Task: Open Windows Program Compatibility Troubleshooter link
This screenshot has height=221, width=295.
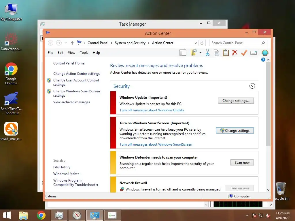Action: pyautogui.click(x=76, y=182)
